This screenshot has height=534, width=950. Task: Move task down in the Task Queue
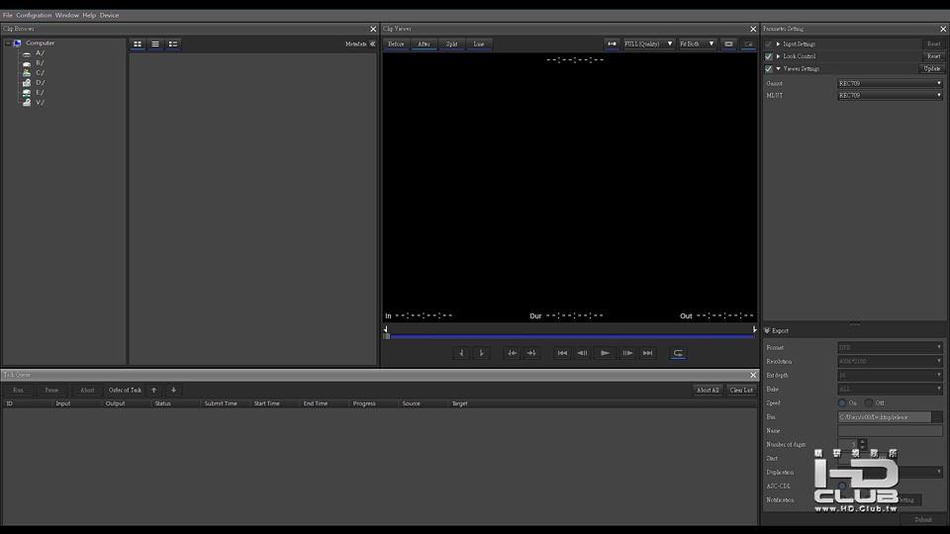click(173, 390)
